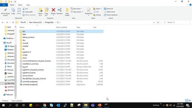Viewport: 192px width, 108px height.
Task: Open the blue Help question icon
Action: pyautogui.click(x=190, y=5)
